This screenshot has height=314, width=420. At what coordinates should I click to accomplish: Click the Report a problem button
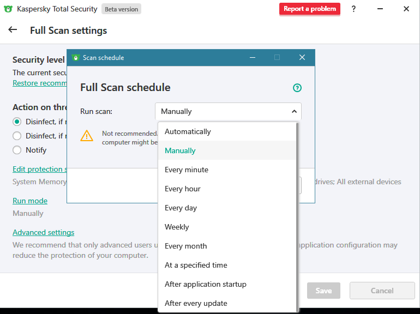tap(310, 9)
